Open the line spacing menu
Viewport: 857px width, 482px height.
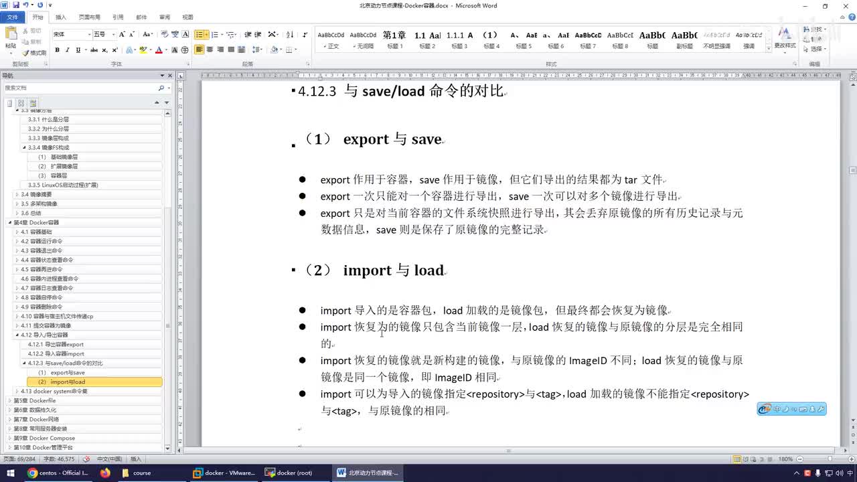(258, 50)
